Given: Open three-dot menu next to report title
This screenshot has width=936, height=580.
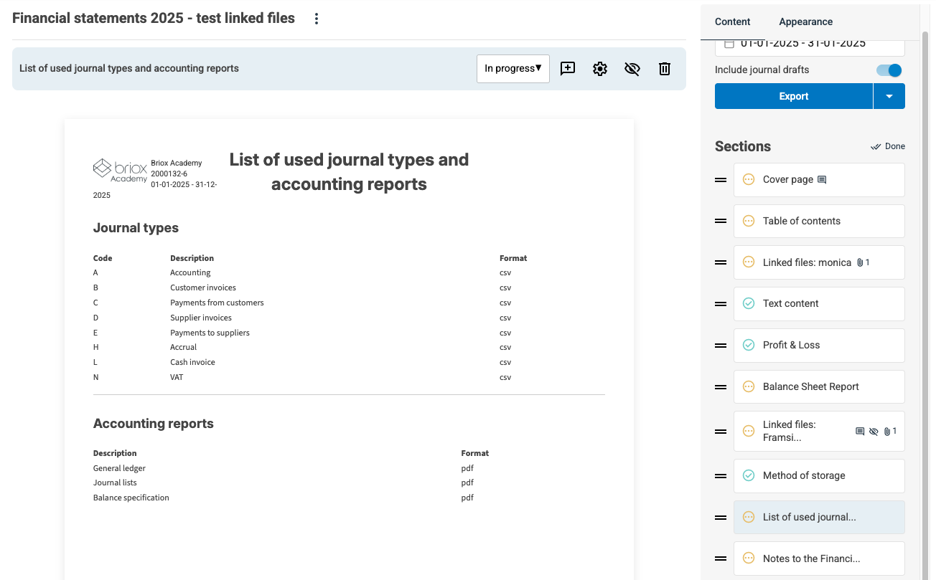Looking at the screenshot, I should pos(317,19).
